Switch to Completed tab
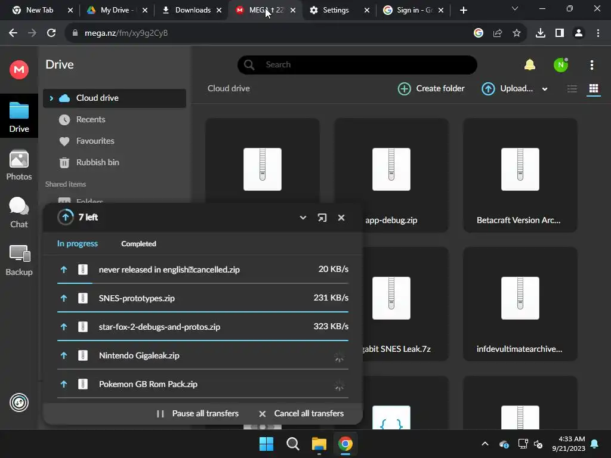 pyautogui.click(x=138, y=244)
